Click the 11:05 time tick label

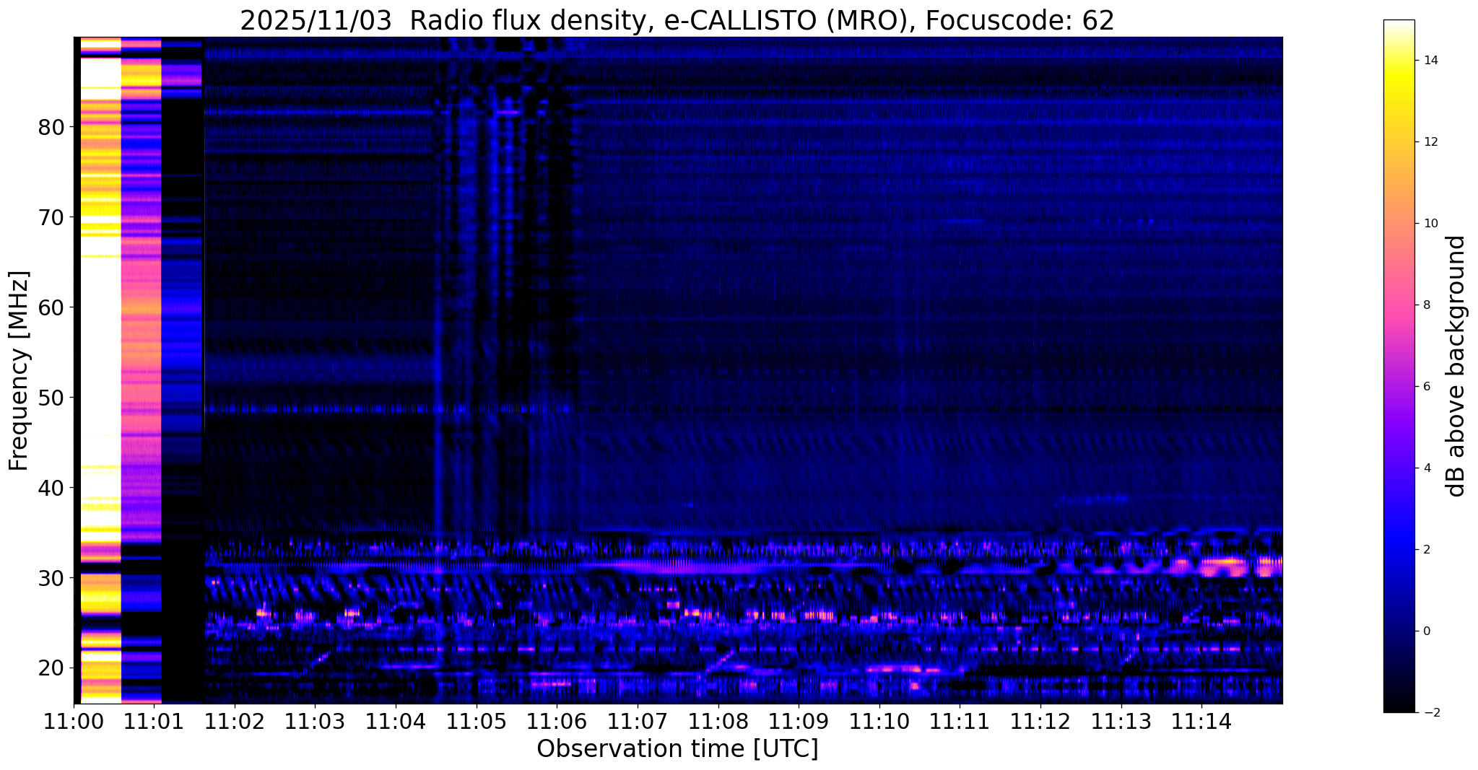point(477,722)
